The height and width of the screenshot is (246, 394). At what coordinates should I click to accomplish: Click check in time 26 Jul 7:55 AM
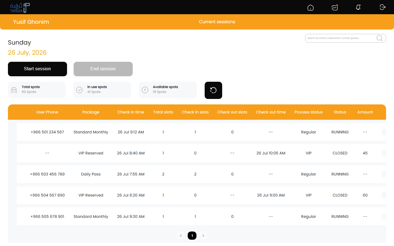pyautogui.click(x=131, y=174)
